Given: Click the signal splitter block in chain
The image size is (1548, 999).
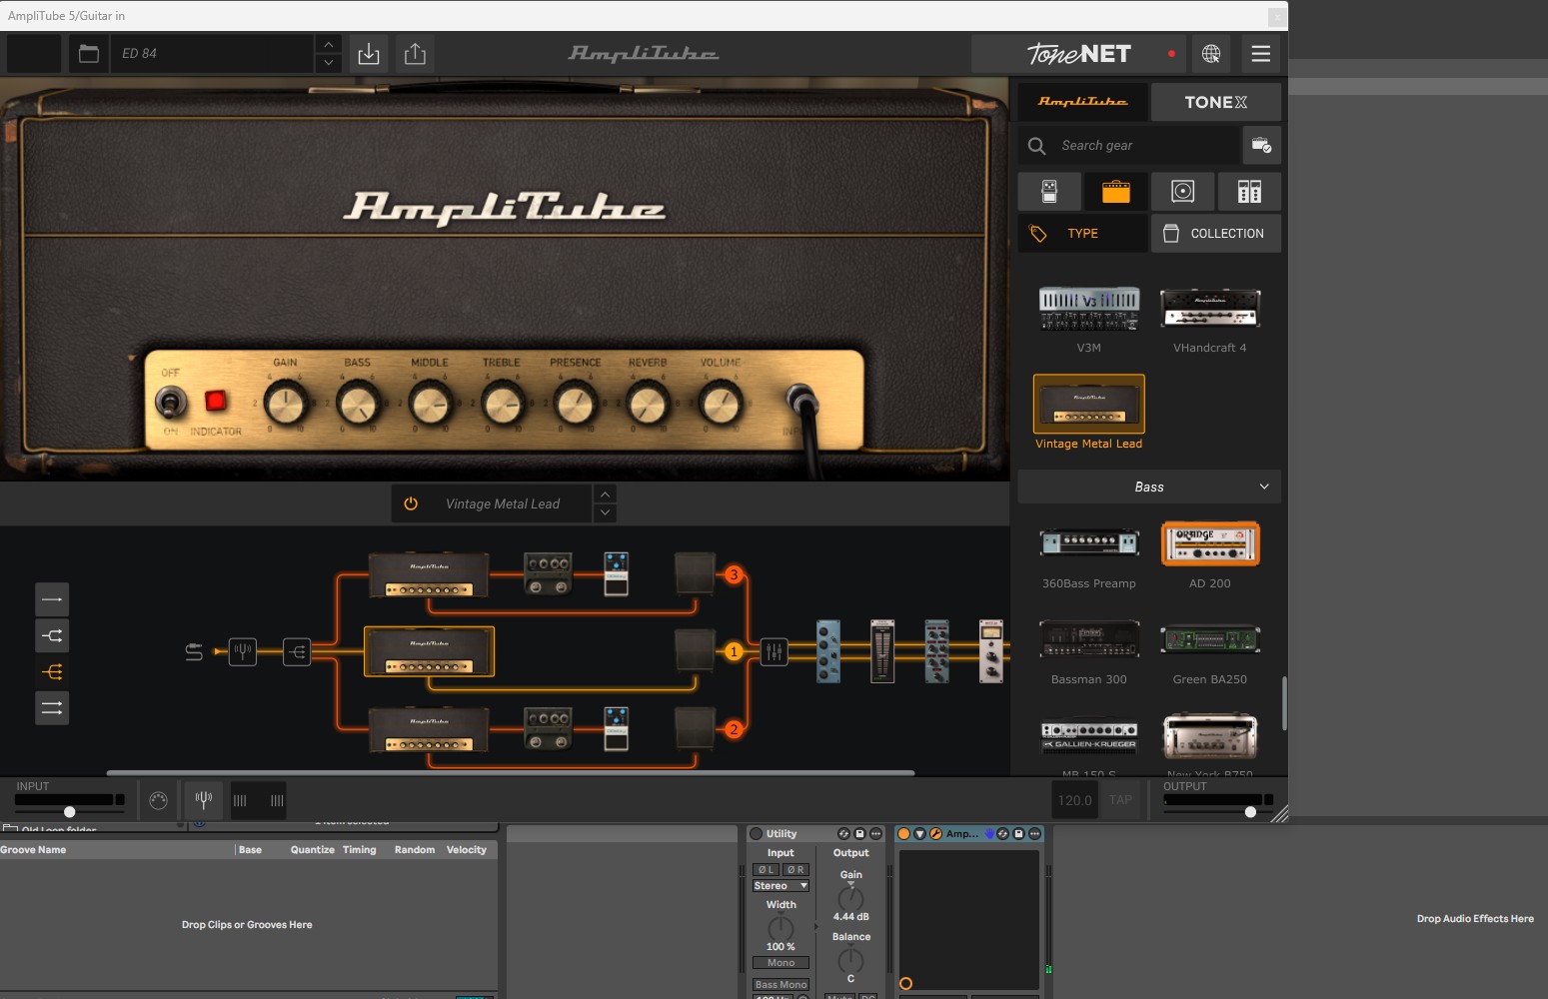Looking at the screenshot, I should pos(297,652).
